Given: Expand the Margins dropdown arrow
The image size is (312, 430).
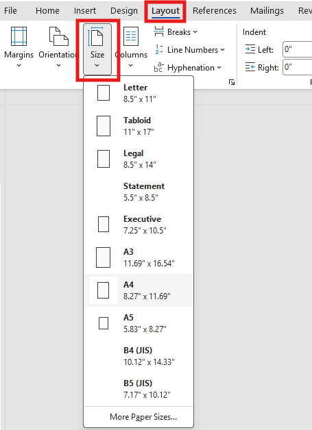Looking at the screenshot, I should tap(19, 65).
